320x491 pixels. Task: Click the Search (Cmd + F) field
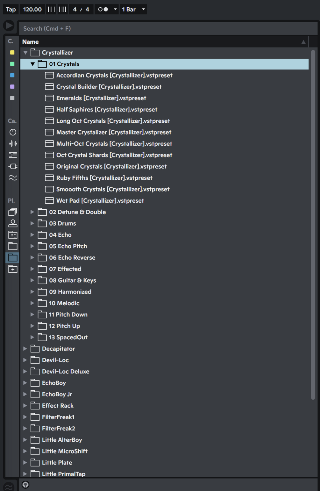click(x=168, y=29)
